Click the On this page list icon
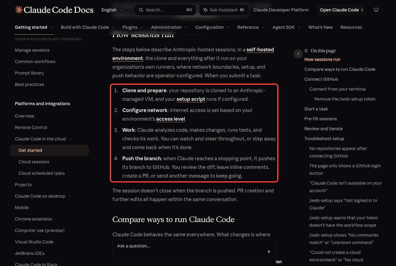This screenshot has width=396, height=266. 306,51
